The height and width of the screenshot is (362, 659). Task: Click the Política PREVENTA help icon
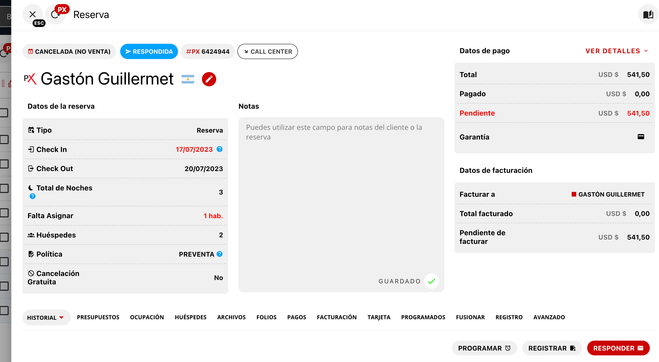[219, 254]
